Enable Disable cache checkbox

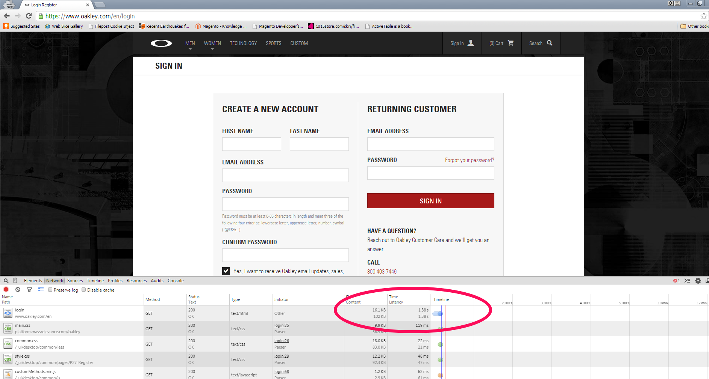pos(84,290)
